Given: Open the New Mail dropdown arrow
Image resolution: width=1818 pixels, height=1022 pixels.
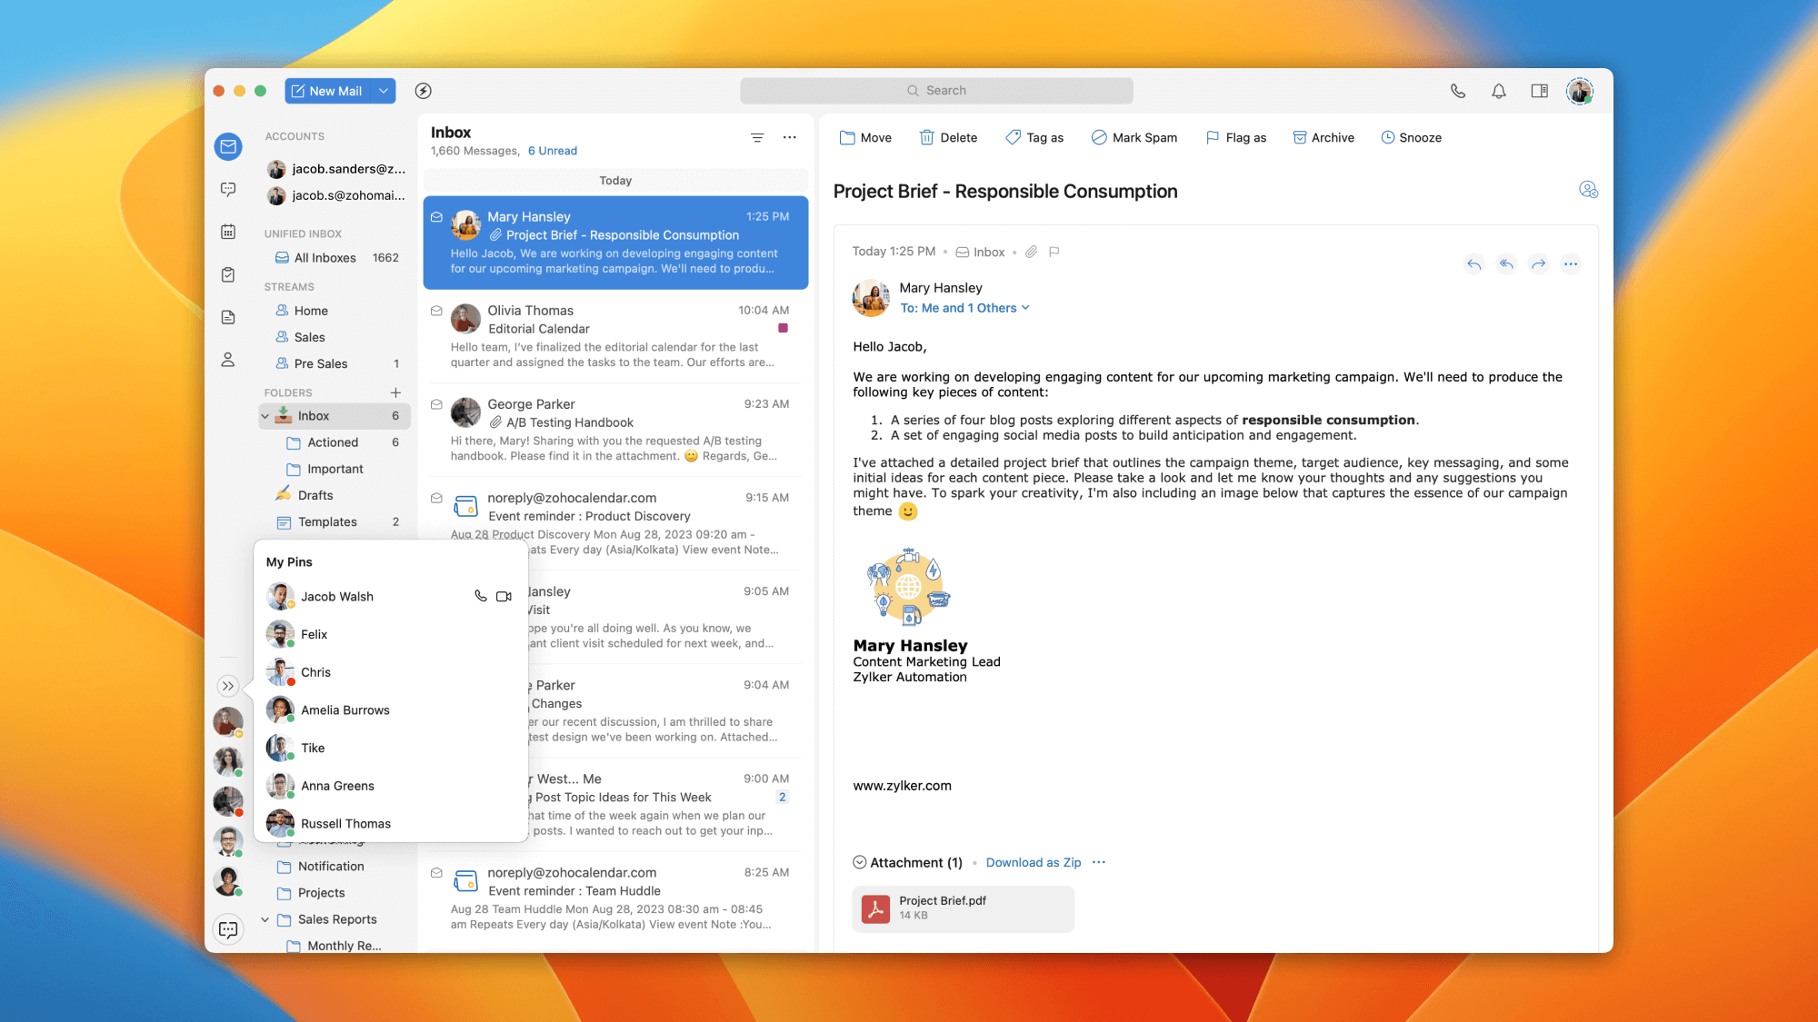Looking at the screenshot, I should (x=384, y=91).
